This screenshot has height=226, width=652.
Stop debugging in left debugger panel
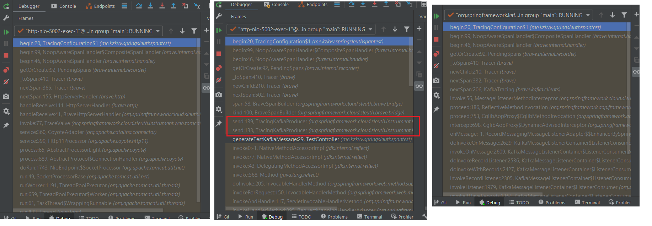(x=6, y=55)
